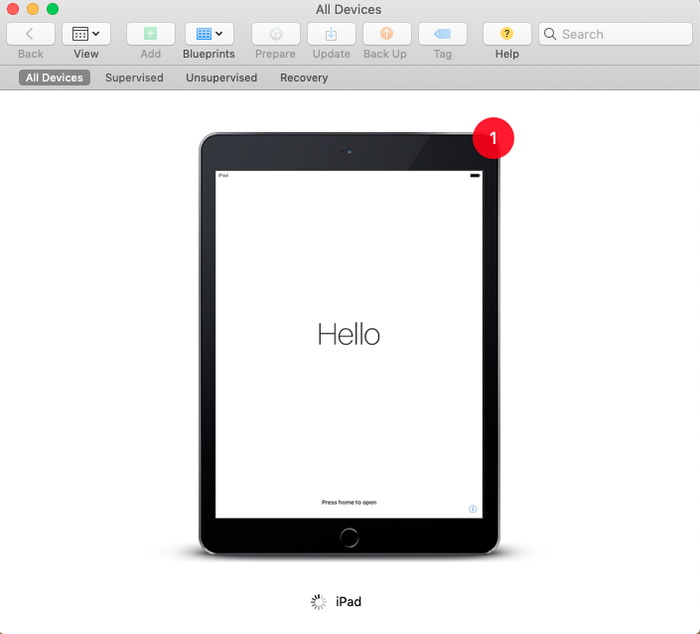
Task: Switch to the Supervised tab
Action: [x=134, y=78]
